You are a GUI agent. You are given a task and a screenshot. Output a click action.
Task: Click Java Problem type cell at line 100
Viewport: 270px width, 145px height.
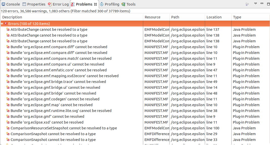click(244, 128)
